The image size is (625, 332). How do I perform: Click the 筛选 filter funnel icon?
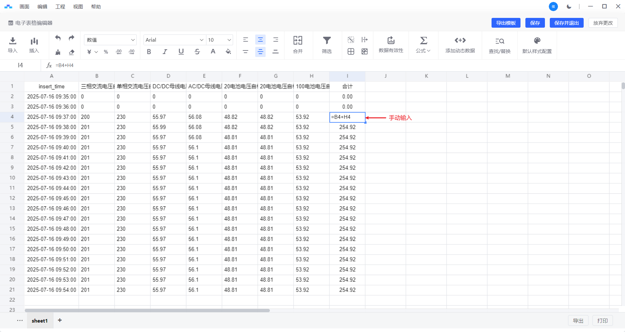pos(326,41)
